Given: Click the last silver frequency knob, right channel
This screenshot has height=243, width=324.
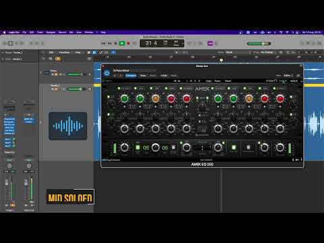Looking at the screenshot, I should pos(280,129).
